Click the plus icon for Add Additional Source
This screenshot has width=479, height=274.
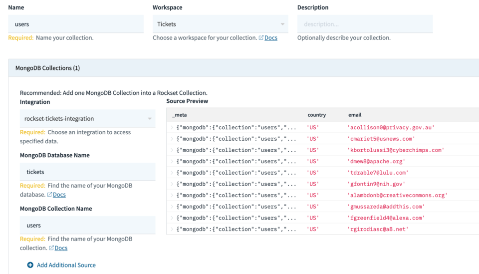(30, 265)
